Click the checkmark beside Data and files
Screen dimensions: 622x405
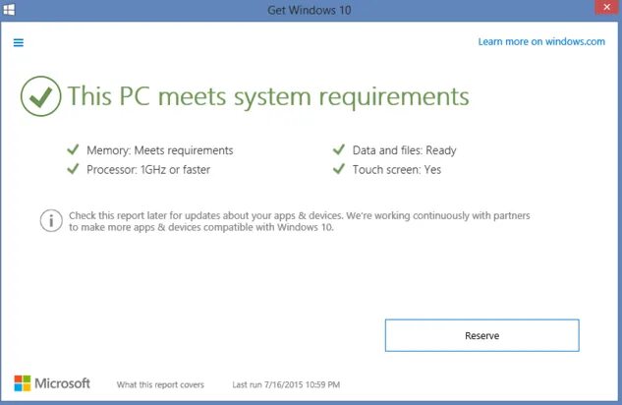(339, 150)
